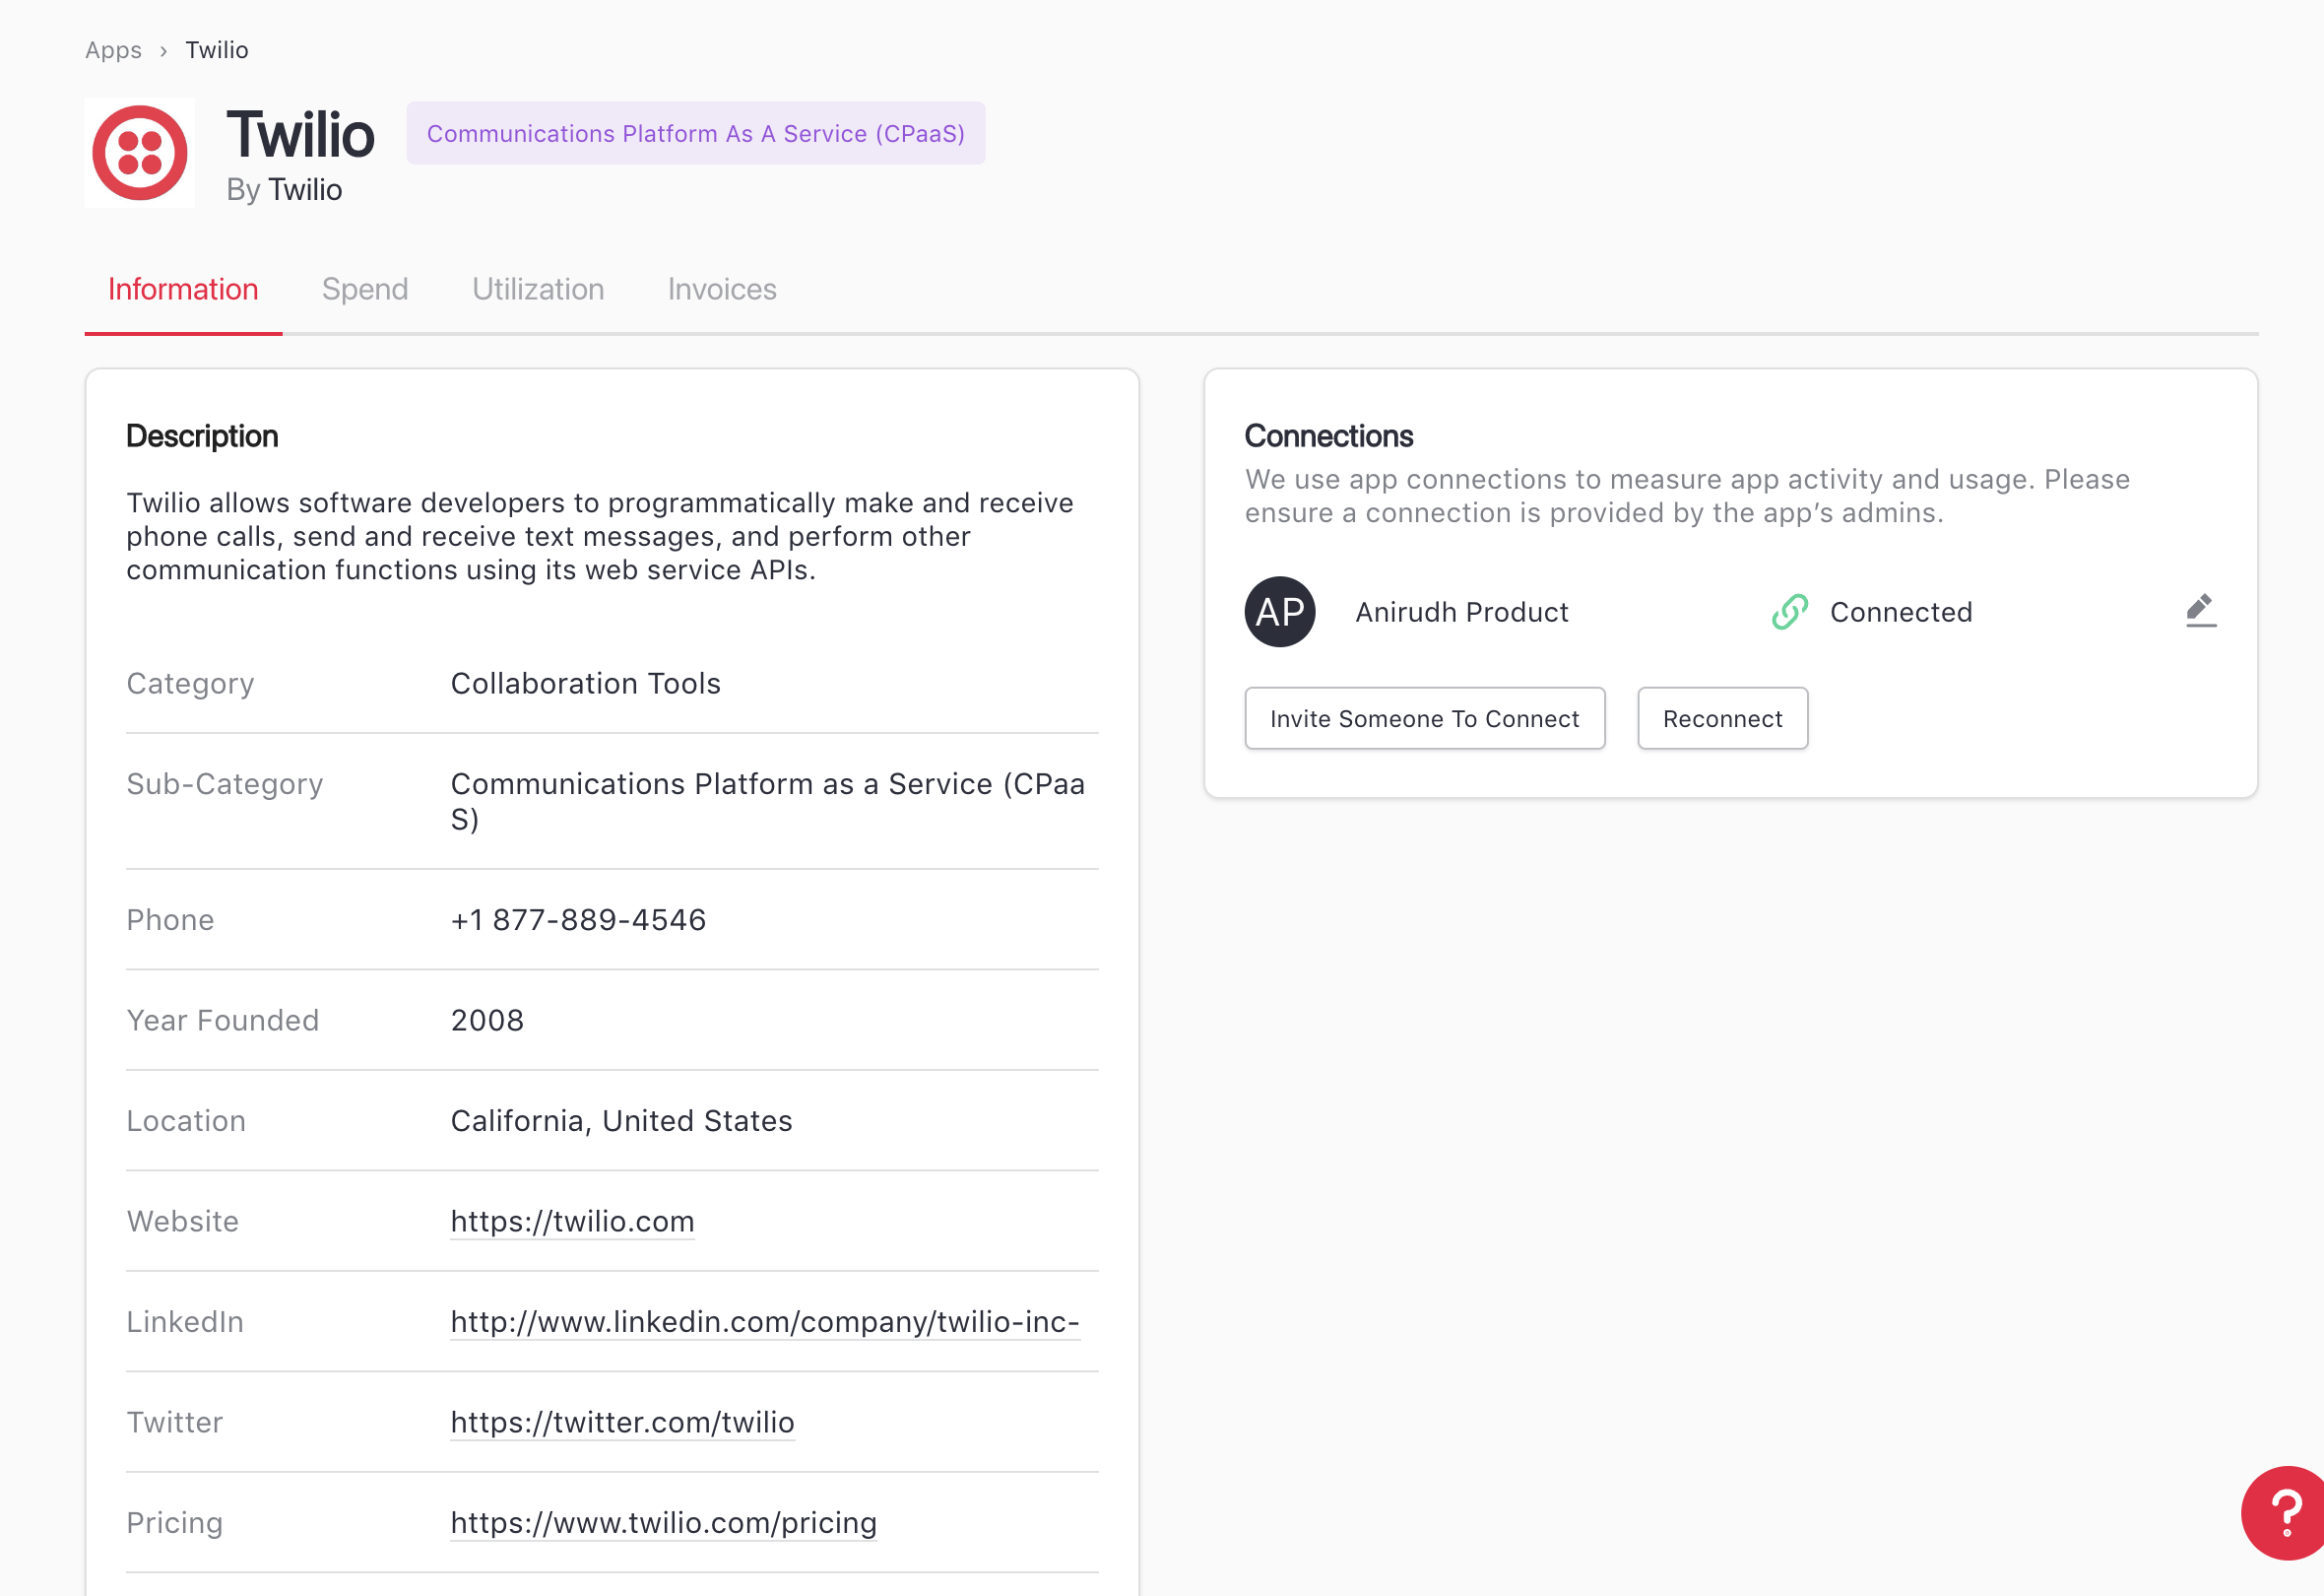2324x1596 pixels.
Task: Click the Twilio logo icon
Action: pos(140,153)
